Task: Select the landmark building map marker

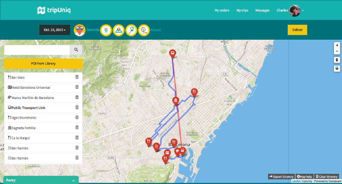Action: click(x=176, y=101)
